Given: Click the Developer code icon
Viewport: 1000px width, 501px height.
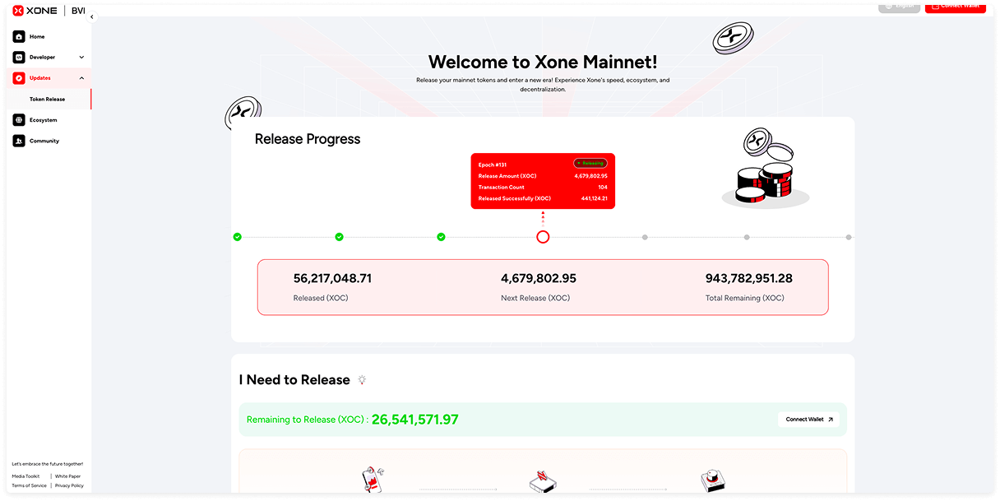Looking at the screenshot, I should (19, 58).
